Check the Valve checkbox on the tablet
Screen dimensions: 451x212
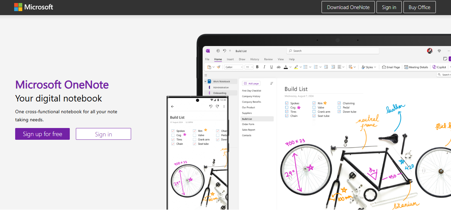314,108
